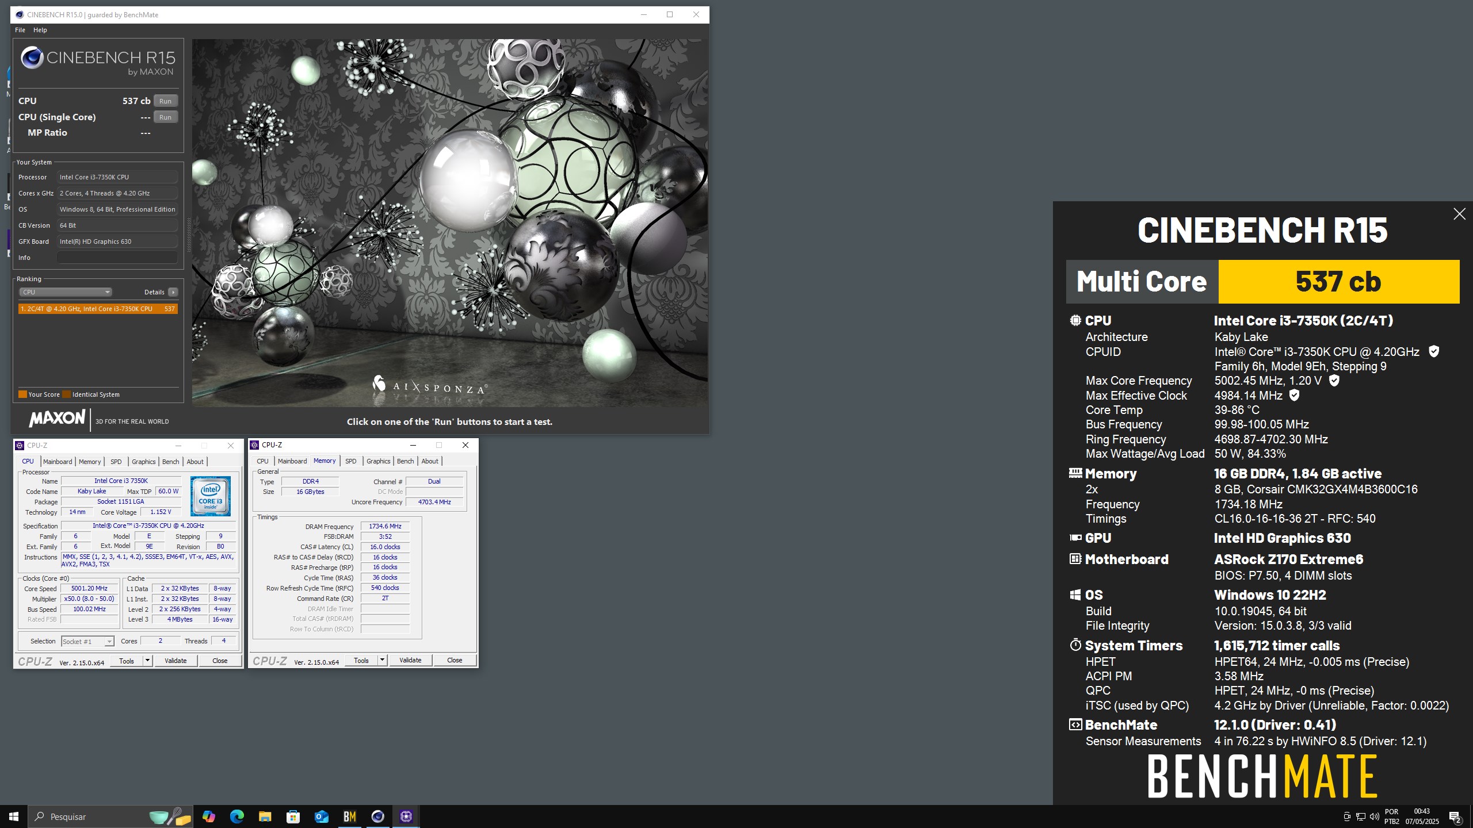The height and width of the screenshot is (828, 1473).
Task: Click DRAM Frequency value 1734.6 MHz
Action: [385, 526]
